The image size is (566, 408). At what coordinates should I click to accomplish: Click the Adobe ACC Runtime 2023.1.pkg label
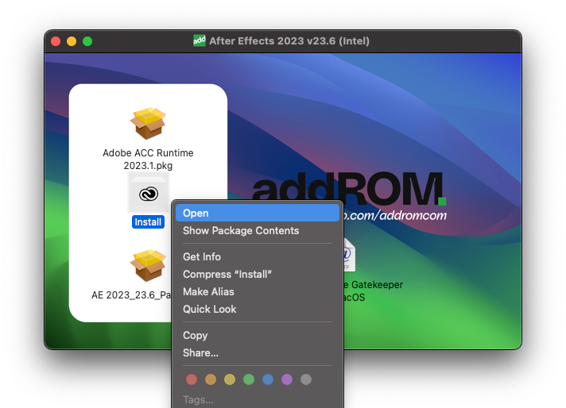point(148,160)
